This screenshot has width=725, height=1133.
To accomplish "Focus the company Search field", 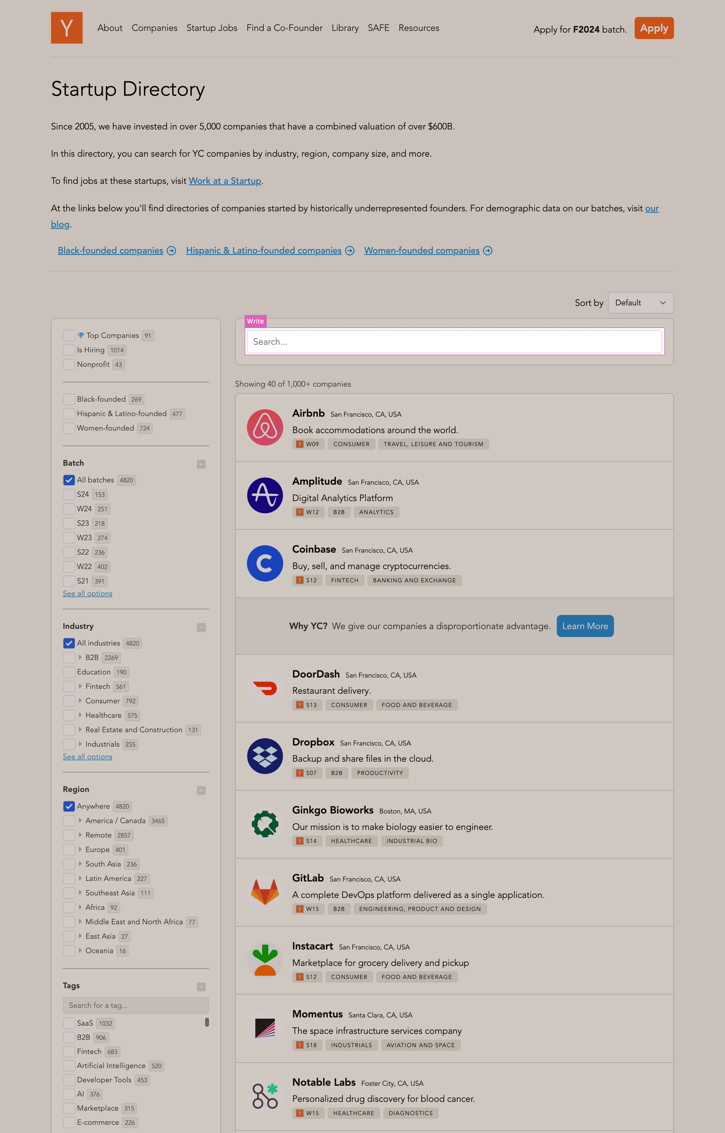I will (454, 341).
